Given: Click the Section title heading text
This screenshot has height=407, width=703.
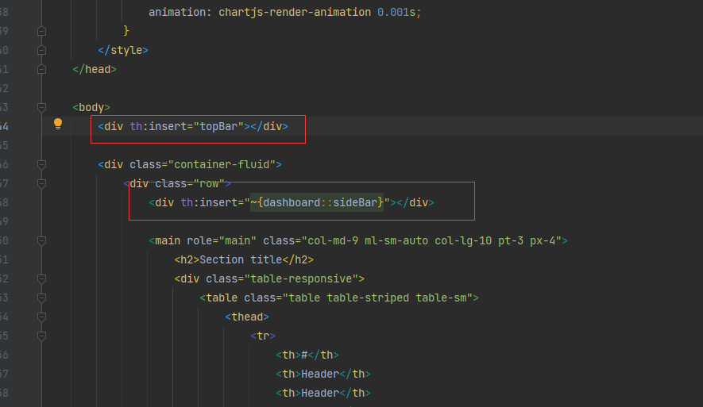Looking at the screenshot, I should (x=241, y=259).
